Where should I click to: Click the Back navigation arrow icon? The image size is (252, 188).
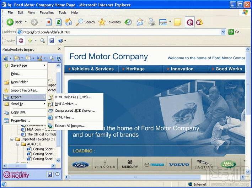(10, 22)
